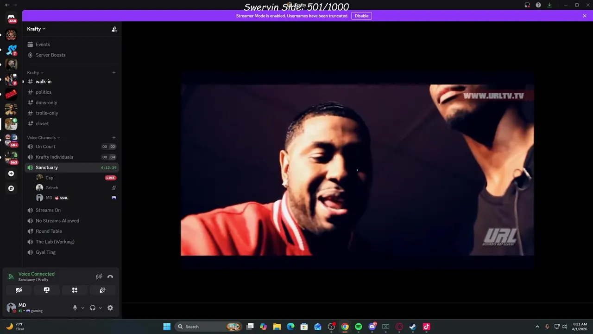This screenshot has width=593, height=334.
Task: Select the walk-in text channel
Action: tap(72, 82)
